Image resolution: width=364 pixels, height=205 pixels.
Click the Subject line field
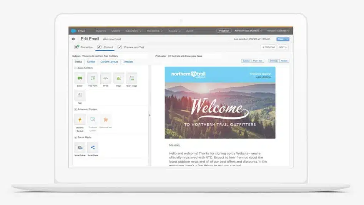111,56
